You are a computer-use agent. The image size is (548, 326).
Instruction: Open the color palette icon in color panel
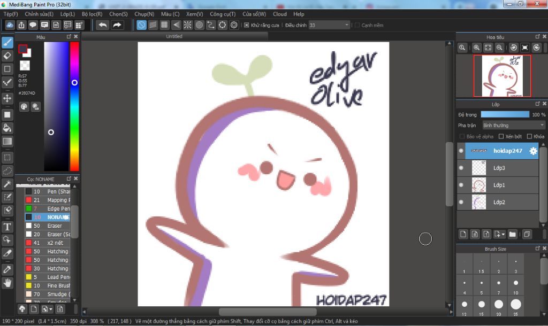click(24, 107)
